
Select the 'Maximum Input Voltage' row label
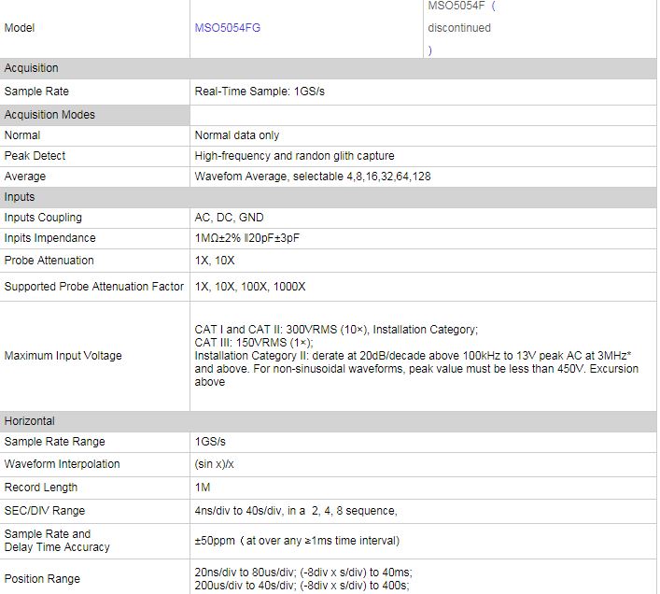(63, 356)
